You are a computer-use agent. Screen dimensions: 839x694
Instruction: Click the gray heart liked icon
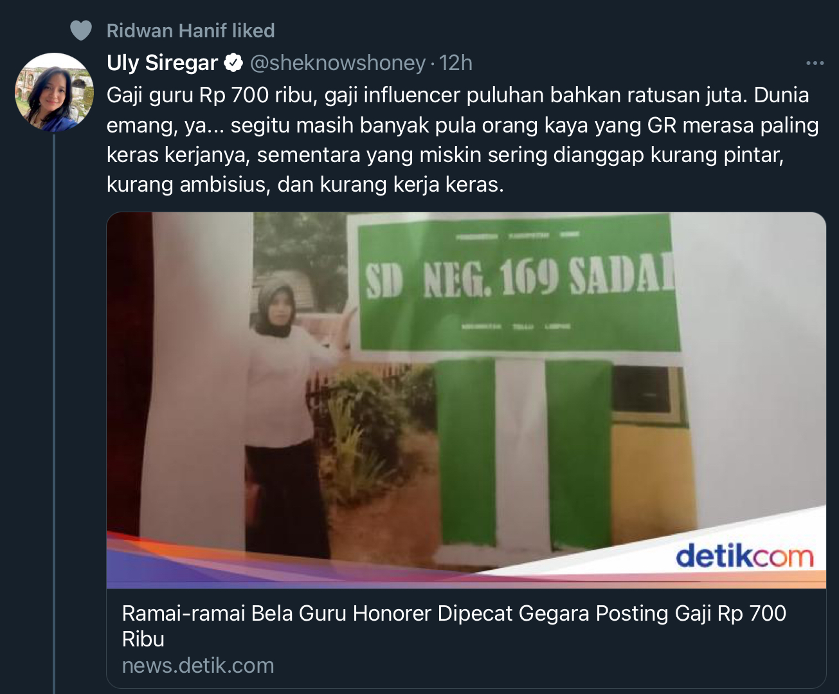pyautogui.click(x=81, y=30)
